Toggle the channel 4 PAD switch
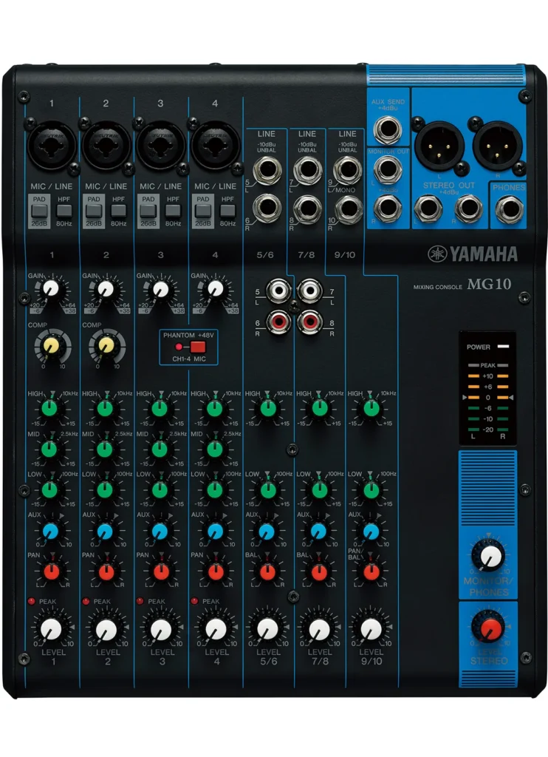548x757 pixels. [202, 211]
